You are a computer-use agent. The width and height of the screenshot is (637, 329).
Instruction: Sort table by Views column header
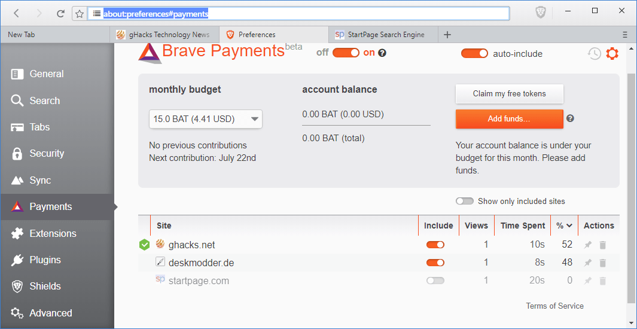pyautogui.click(x=476, y=226)
